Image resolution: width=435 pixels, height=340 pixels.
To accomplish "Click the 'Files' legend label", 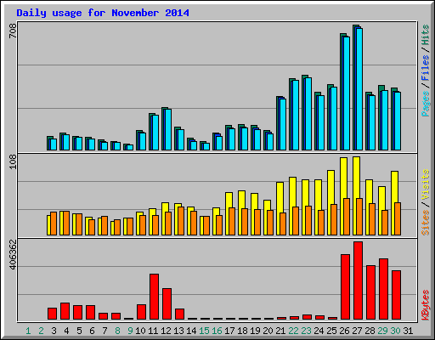I will tap(426, 68).
